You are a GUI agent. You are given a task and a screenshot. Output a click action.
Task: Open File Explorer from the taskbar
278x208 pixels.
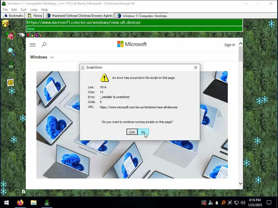click(x=33, y=202)
